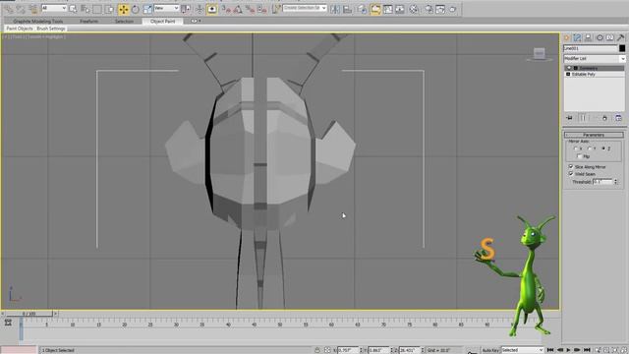This screenshot has height=354, width=629.
Task: Open Create Selection Set dropdown
Action: [305, 8]
